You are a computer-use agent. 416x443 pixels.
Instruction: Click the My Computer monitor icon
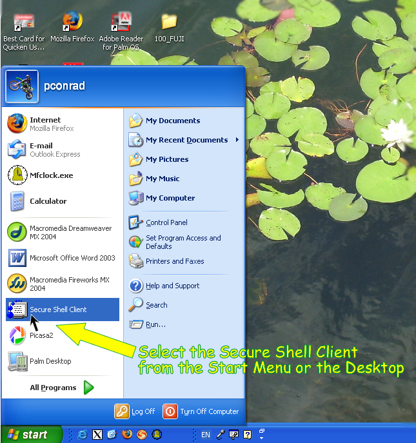[x=136, y=197]
